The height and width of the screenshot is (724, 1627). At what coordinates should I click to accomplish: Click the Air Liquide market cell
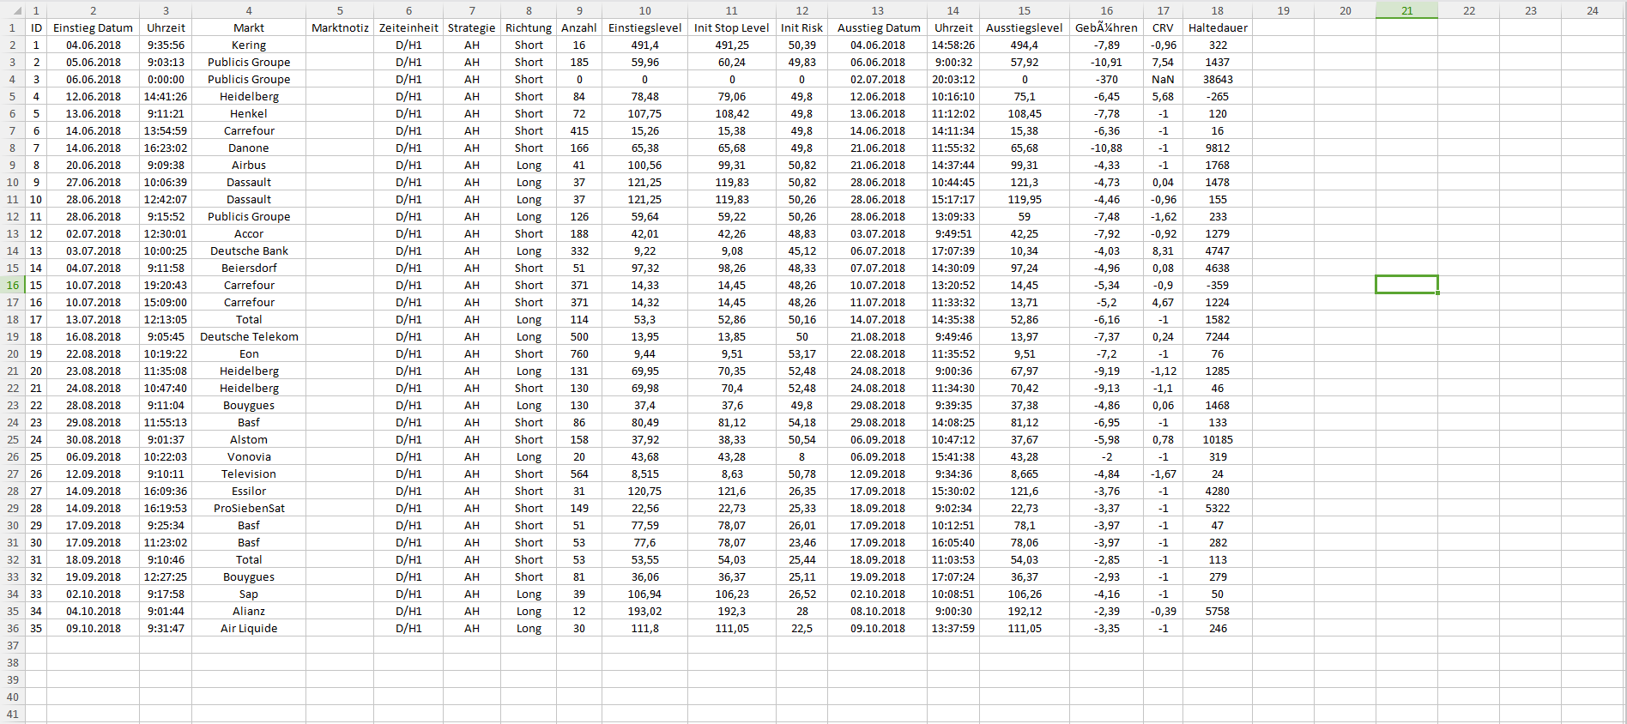249,628
